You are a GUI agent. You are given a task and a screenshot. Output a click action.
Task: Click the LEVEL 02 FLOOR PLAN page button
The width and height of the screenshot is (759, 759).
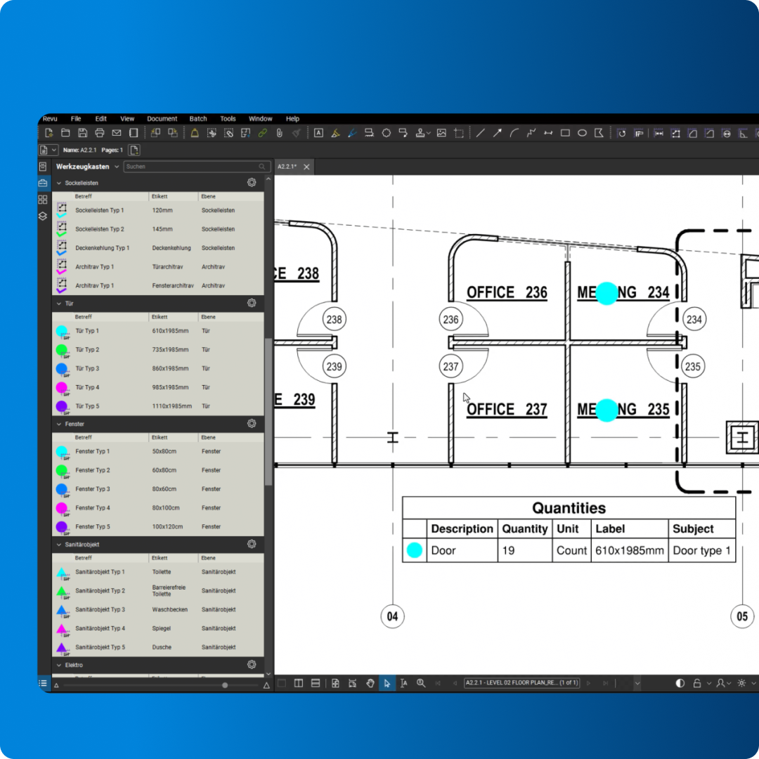(521, 682)
